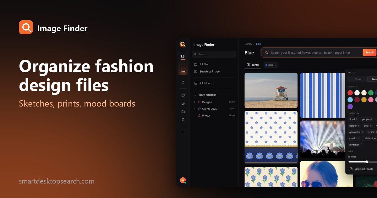Remove the blue filter chip with its x
This screenshot has height=198, width=377.
(276, 65)
